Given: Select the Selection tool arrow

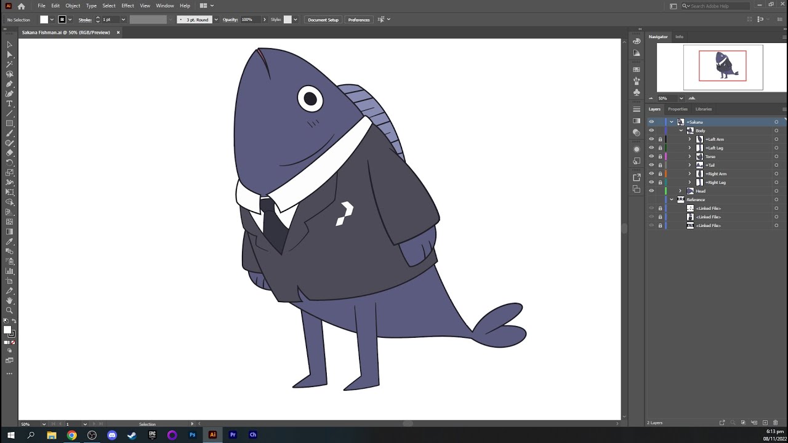Looking at the screenshot, I should pyautogui.click(x=9, y=44).
